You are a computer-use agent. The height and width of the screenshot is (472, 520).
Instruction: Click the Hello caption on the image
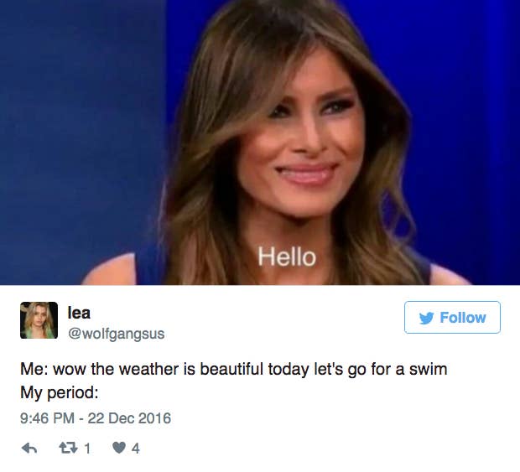(x=287, y=257)
